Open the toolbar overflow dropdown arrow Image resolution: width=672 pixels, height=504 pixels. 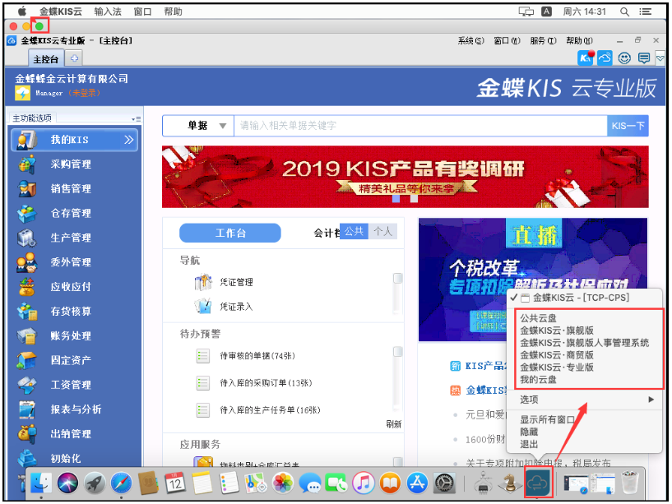point(660,58)
